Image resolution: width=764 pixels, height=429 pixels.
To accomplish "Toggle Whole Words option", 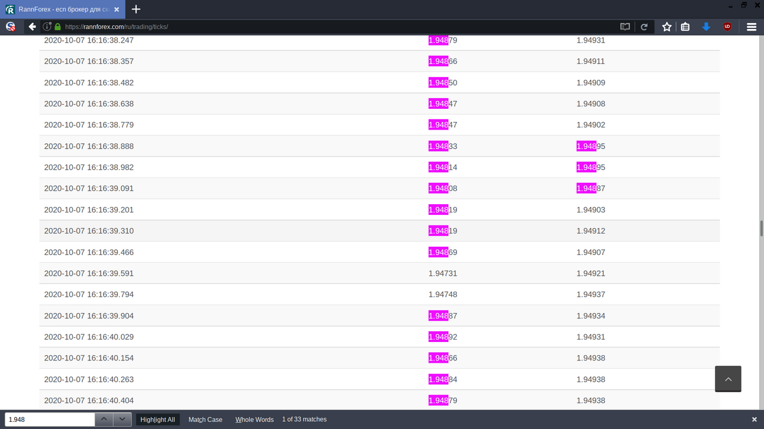I will (x=255, y=420).
